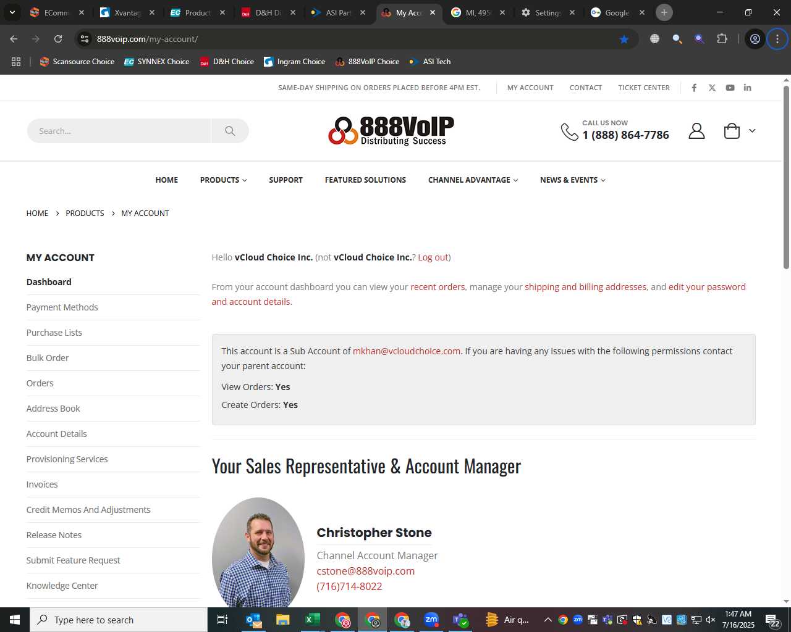Screen dimensions: 791x632
Task: Open Scansource Choice bookmark
Action: coord(77,62)
